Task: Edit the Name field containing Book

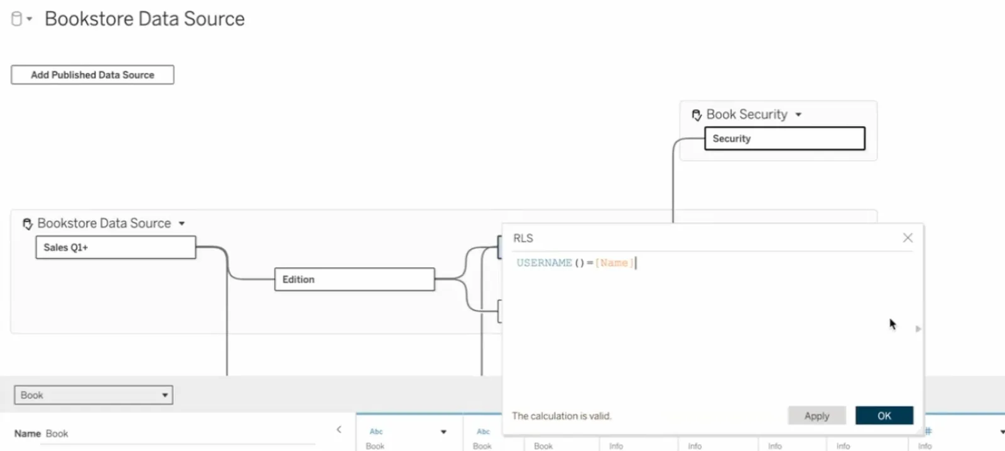Action: 179,434
